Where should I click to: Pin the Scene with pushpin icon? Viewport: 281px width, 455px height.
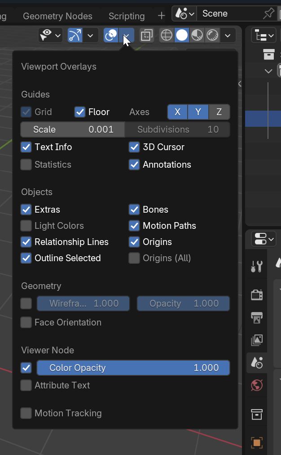pyautogui.click(x=268, y=13)
